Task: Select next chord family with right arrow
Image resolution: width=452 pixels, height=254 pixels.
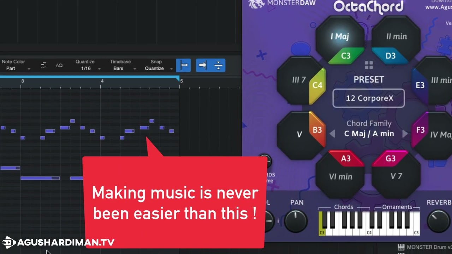Action: (x=405, y=134)
